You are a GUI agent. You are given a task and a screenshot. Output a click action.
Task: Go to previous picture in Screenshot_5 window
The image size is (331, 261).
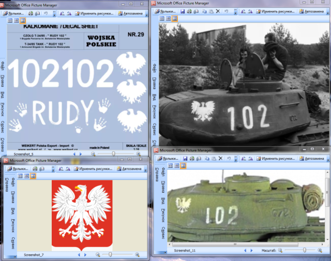[74, 154]
